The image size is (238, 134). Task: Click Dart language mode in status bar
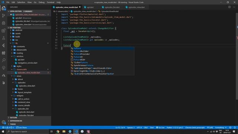point(152,127)
